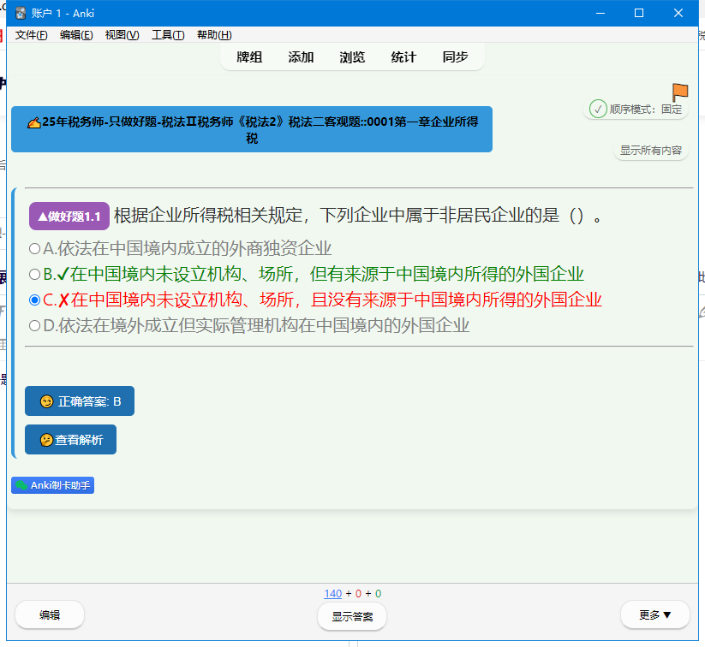
Task: Select radio button for option C
Action: (34, 300)
